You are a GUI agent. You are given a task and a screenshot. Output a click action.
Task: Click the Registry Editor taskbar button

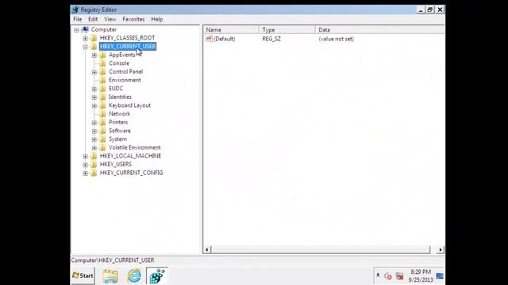pyautogui.click(x=157, y=276)
